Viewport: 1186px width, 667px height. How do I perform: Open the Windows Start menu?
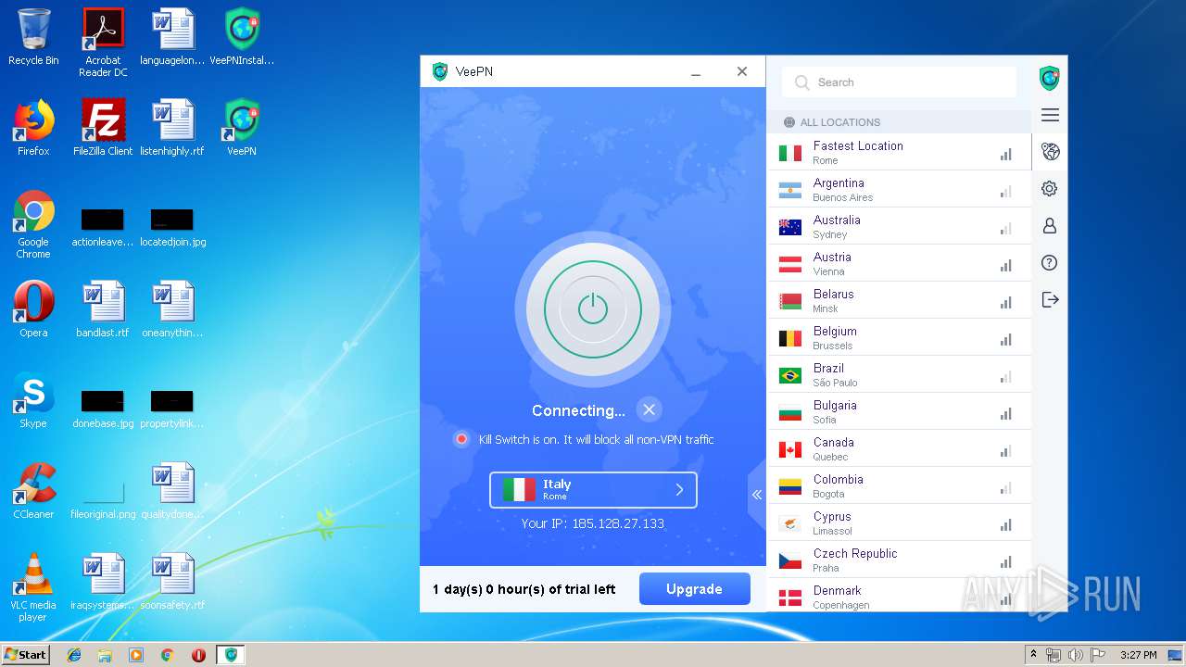tap(26, 654)
